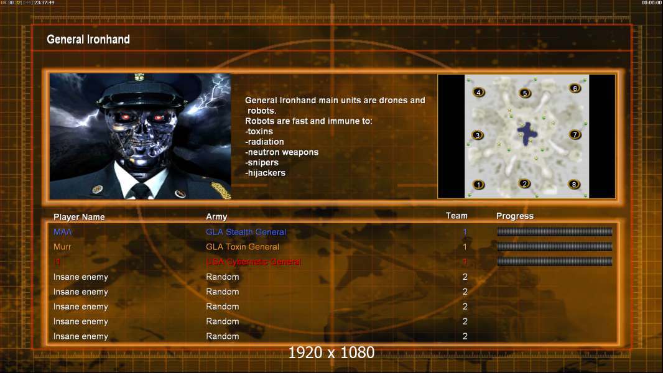Viewport: 663px width, 373px height.
Task: Click the Army column header
Action: (x=216, y=217)
